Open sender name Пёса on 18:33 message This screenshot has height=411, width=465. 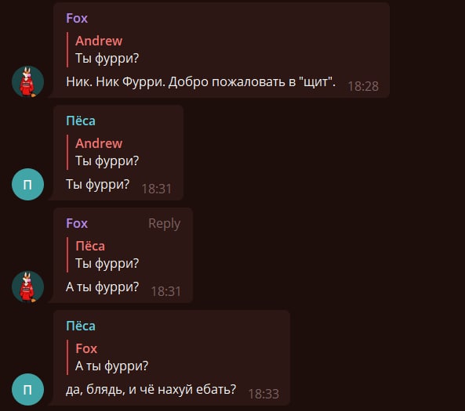click(x=81, y=326)
